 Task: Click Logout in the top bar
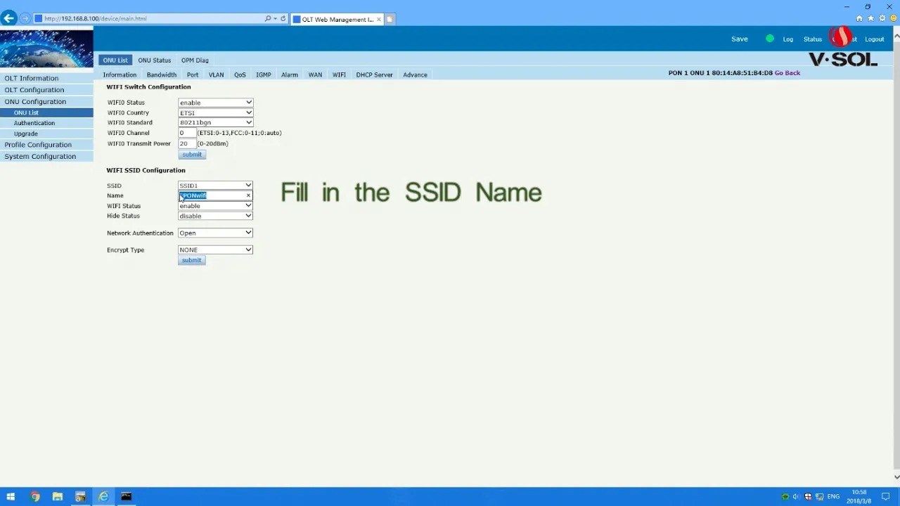point(874,39)
